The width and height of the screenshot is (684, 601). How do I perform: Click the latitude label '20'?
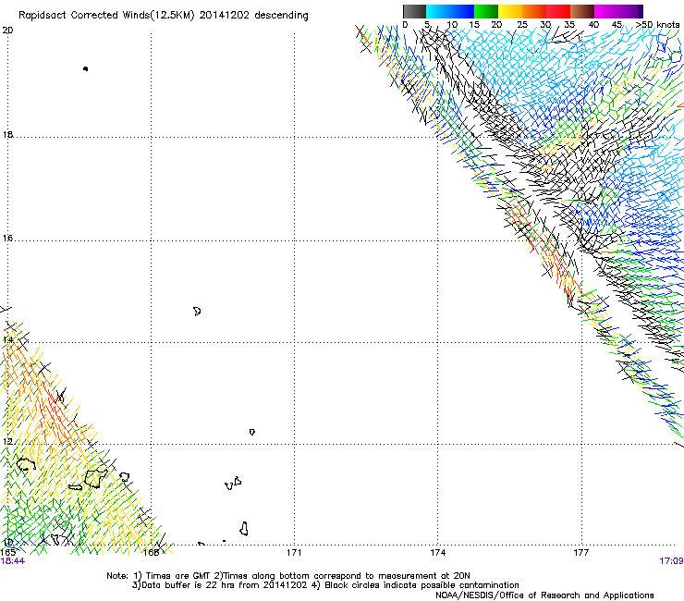point(7,31)
